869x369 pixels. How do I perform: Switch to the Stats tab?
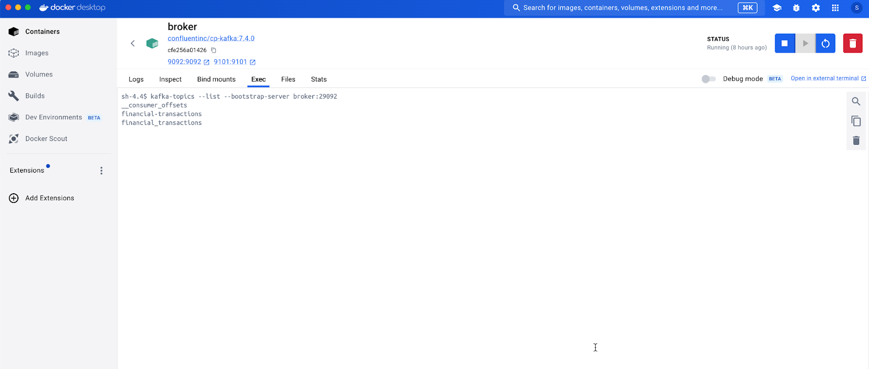click(319, 79)
